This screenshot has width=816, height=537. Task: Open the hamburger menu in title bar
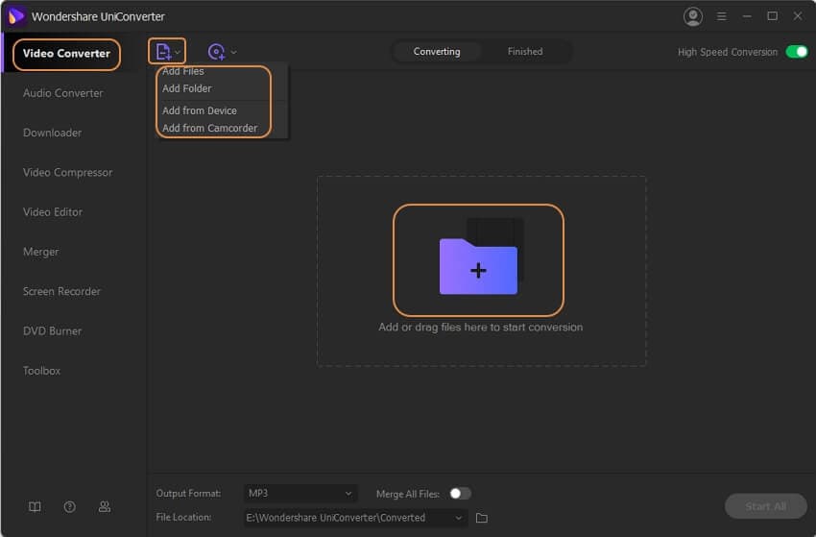(721, 16)
